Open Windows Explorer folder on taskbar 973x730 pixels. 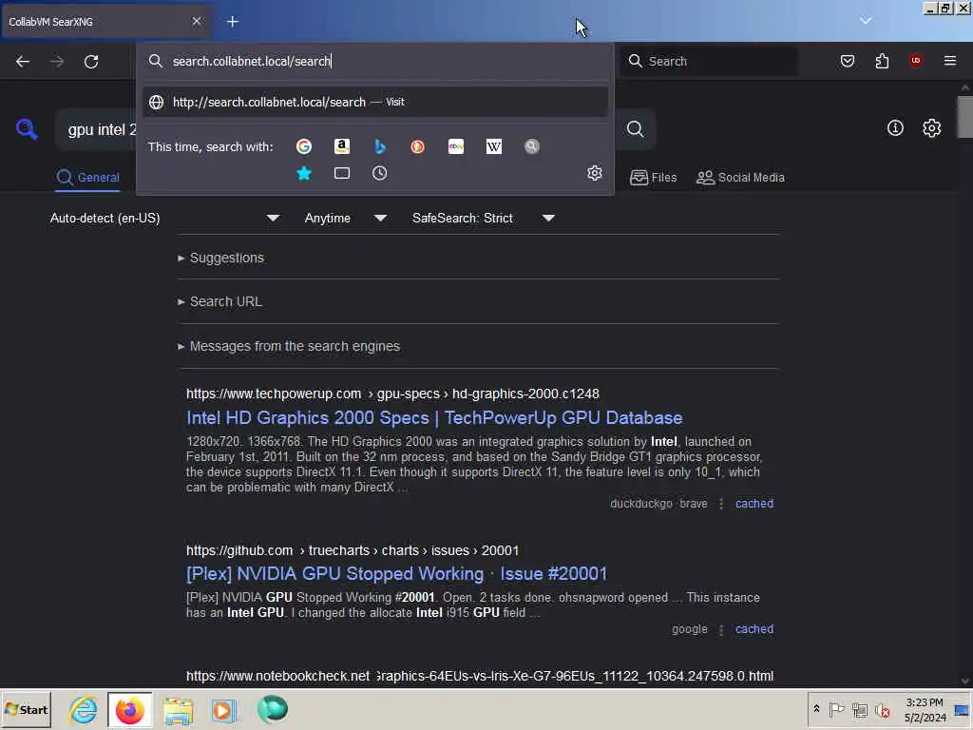coord(178,709)
